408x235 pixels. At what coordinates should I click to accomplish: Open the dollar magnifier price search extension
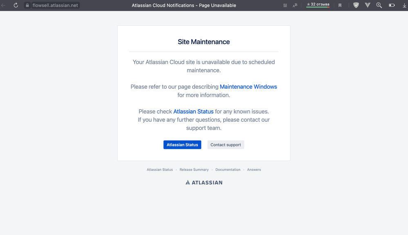[x=379, y=5]
